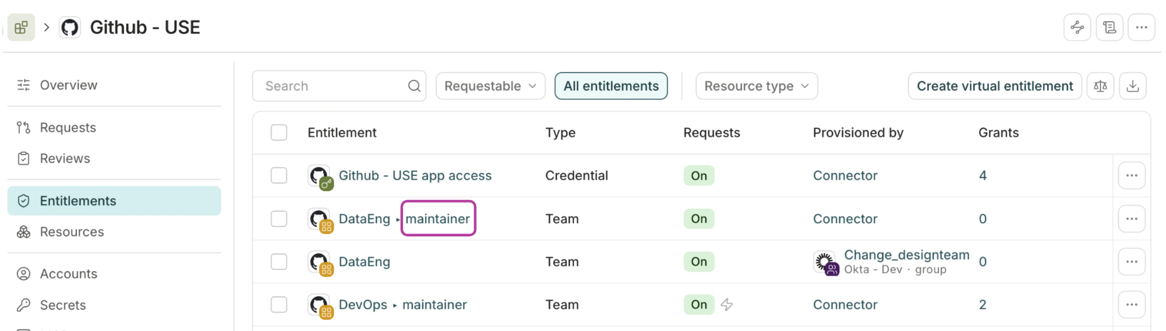Open Secrets in the sidebar
Image resolution: width=1166 pixels, height=331 pixels.
(114, 305)
